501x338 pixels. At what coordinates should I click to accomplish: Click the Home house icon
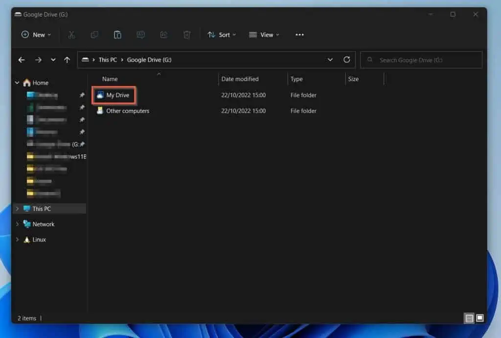click(x=27, y=83)
